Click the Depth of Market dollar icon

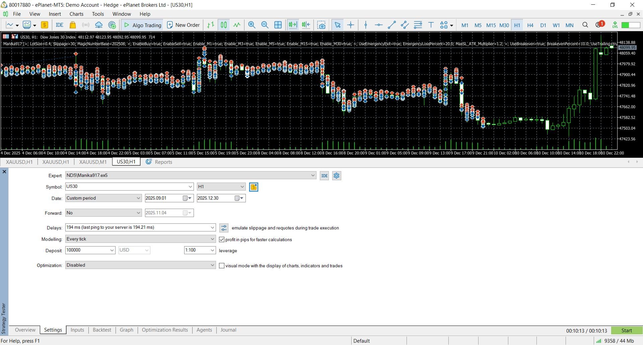coord(45,25)
